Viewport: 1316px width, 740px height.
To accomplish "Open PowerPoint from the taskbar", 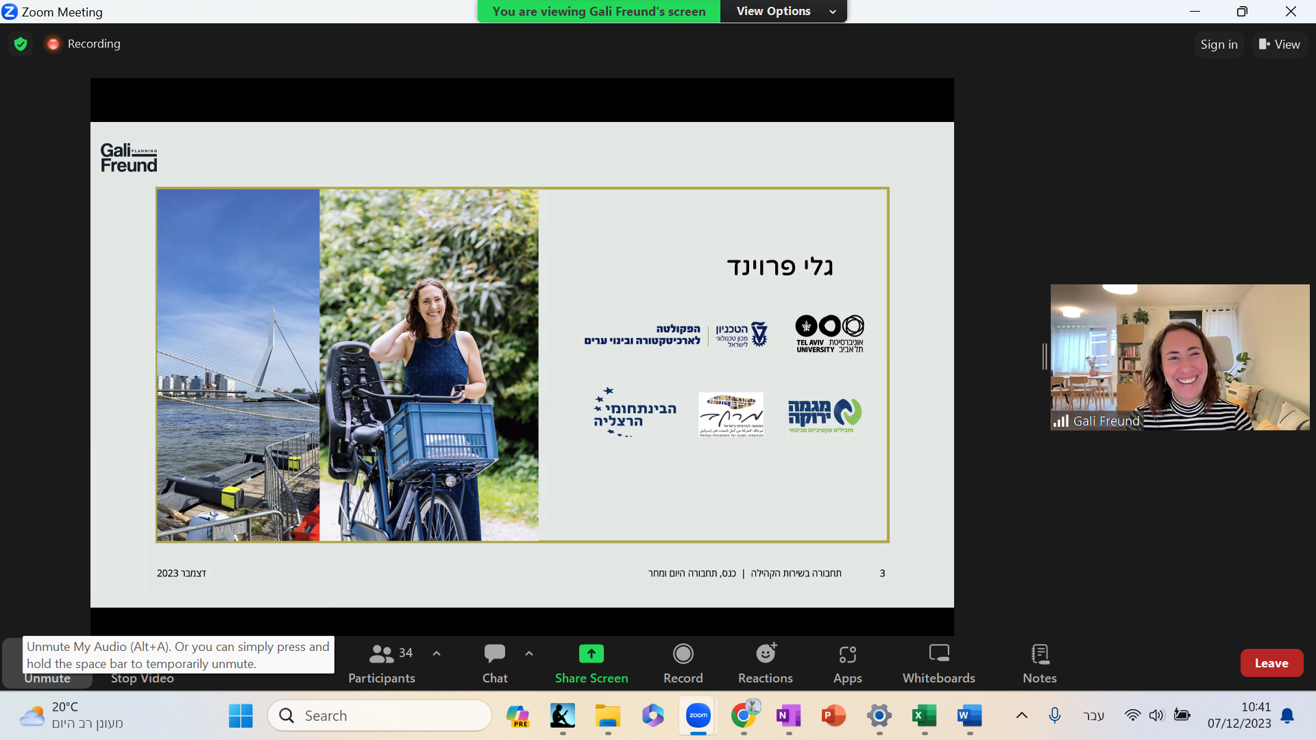I will click(x=833, y=716).
